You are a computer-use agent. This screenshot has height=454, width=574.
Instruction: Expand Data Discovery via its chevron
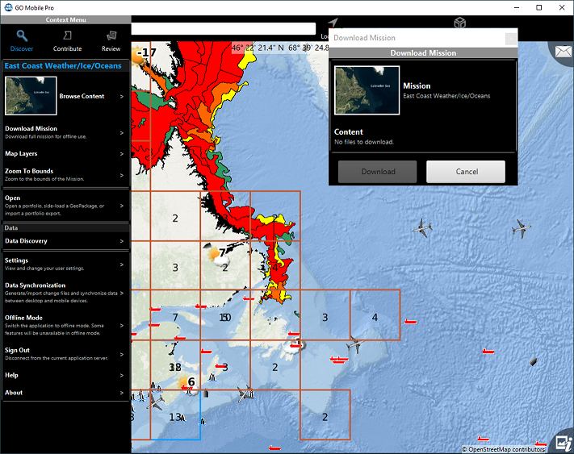point(122,241)
